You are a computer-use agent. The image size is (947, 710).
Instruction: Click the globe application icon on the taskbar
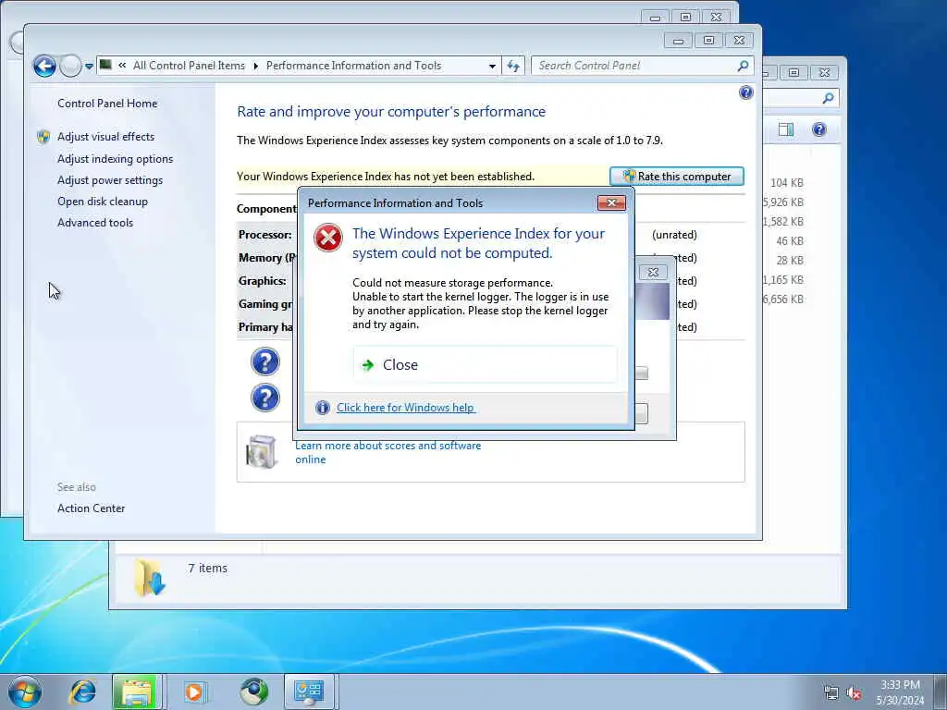point(253,692)
